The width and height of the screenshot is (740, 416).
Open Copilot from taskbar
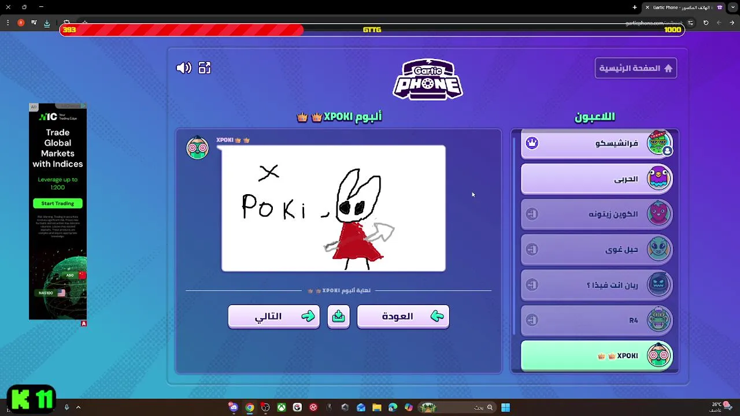pyautogui.click(x=409, y=407)
